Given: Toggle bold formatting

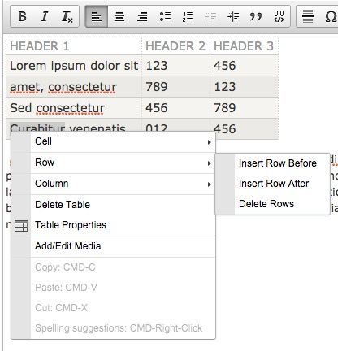Looking at the screenshot, I should click(x=22, y=16).
